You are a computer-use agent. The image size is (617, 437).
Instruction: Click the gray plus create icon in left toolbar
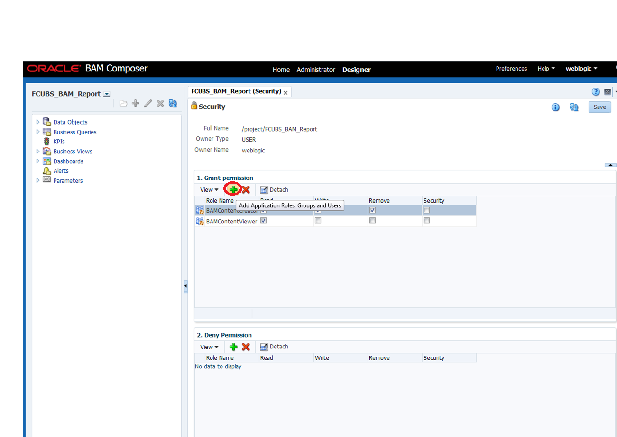(136, 103)
